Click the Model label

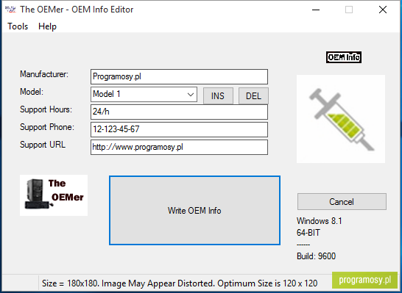pos(32,92)
